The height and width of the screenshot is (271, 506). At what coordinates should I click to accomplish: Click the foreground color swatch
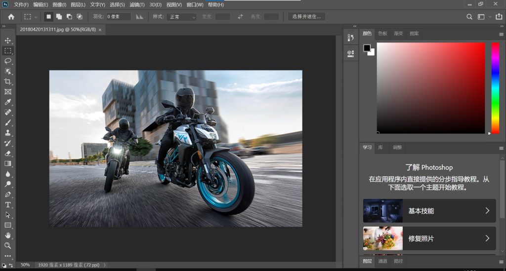point(367,48)
